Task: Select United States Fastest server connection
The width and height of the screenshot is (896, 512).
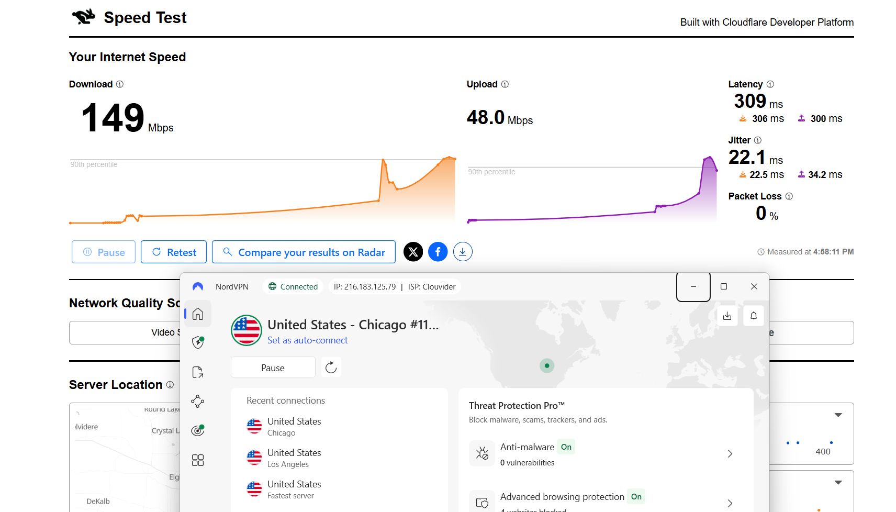Action: (339, 489)
